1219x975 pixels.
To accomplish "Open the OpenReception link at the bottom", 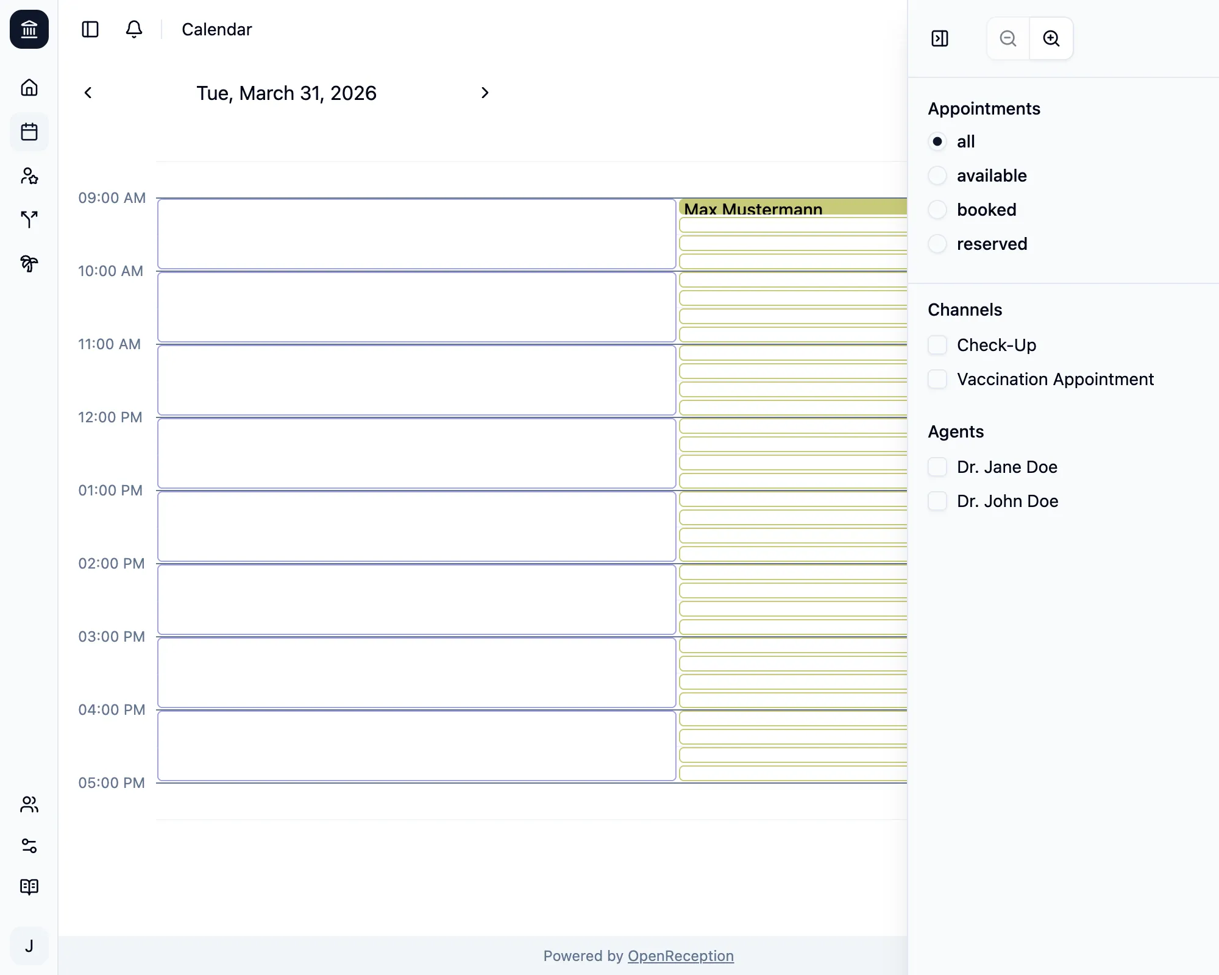I will tap(680, 956).
